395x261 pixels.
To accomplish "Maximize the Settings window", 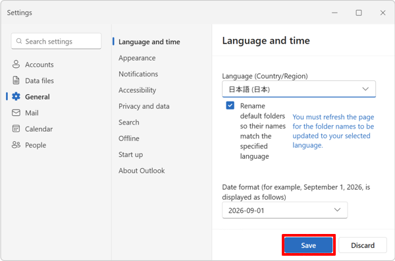I will (x=359, y=13).
